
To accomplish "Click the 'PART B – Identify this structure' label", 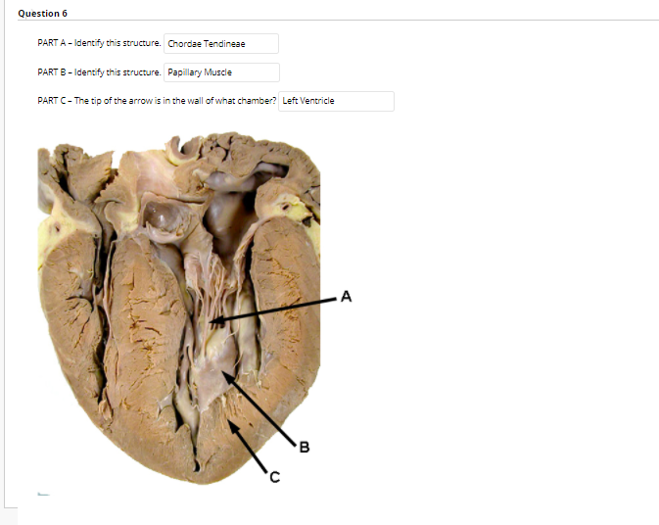I will point(99,72).
